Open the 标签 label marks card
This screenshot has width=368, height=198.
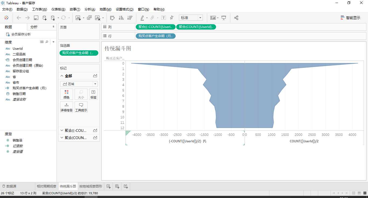point(93,94)
